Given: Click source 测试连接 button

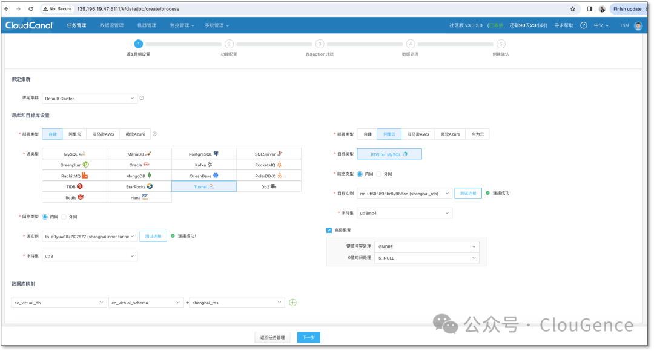Looking at the screenshot, I should pyautogui.click(x=153, y=237).
